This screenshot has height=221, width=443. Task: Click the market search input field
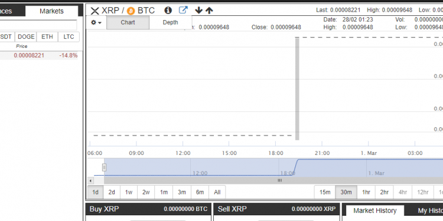tap(38, 25)
